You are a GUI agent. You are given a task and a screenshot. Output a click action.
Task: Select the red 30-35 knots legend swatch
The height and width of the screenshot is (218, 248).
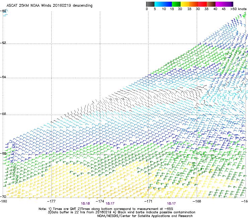pyautogui.click(x=202, y=4)
